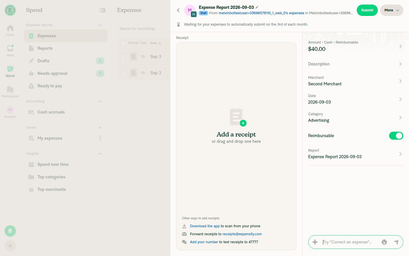Click the download icon near Download the app

[x=184, y=226]
